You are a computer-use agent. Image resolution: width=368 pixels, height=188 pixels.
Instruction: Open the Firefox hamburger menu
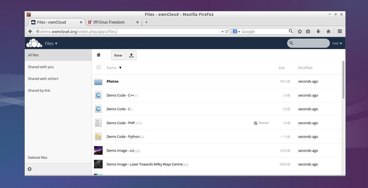(340, 32)
